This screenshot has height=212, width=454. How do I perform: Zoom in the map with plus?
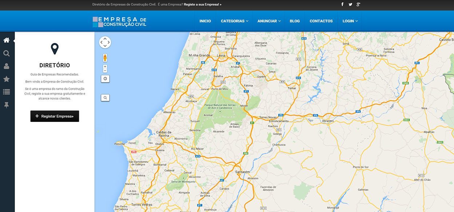105,67
